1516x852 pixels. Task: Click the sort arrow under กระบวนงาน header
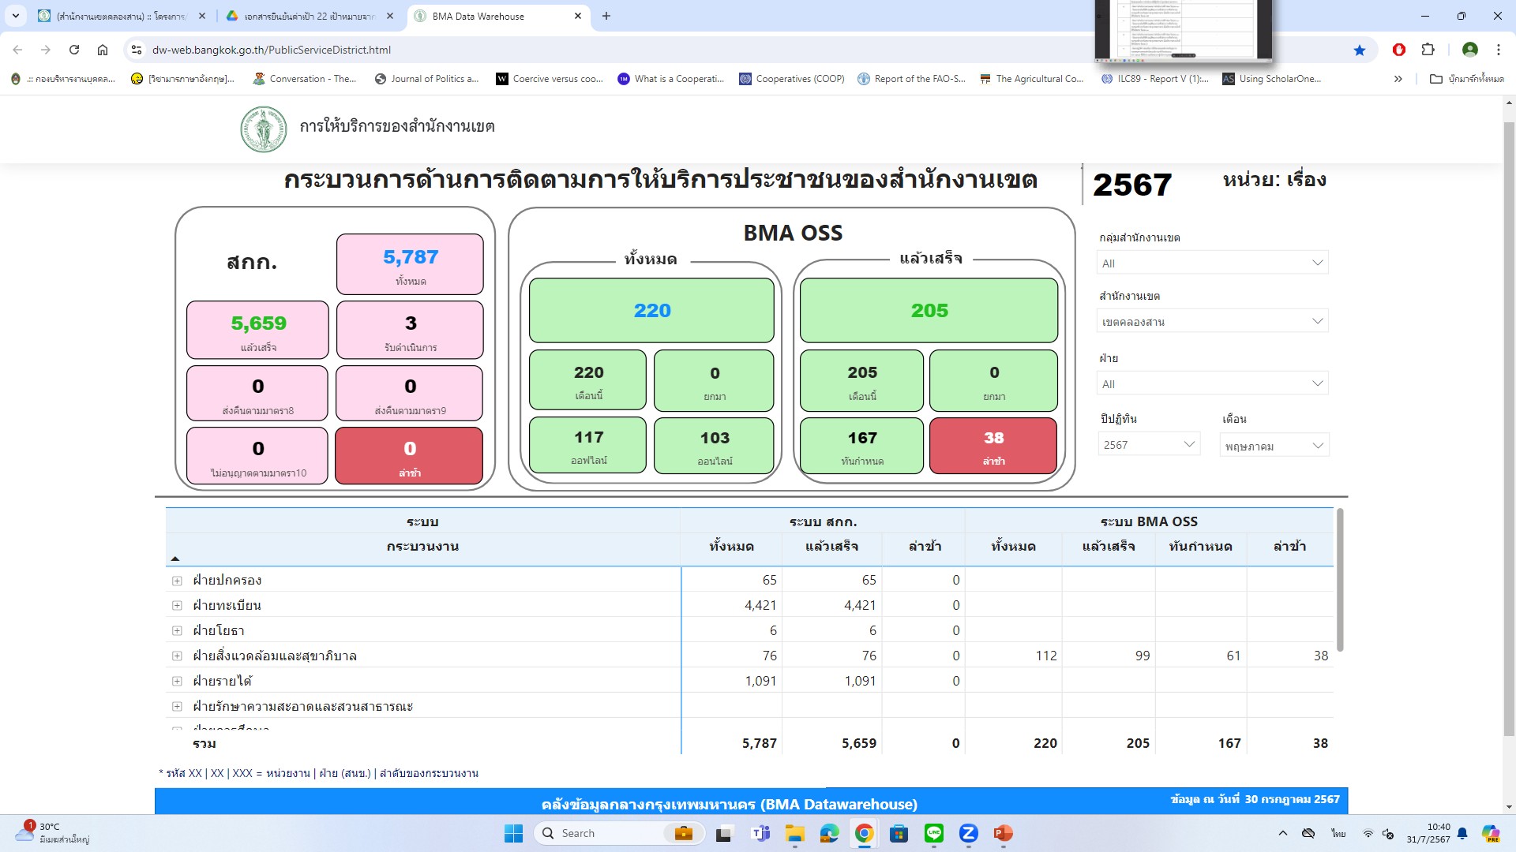[175, 559]
